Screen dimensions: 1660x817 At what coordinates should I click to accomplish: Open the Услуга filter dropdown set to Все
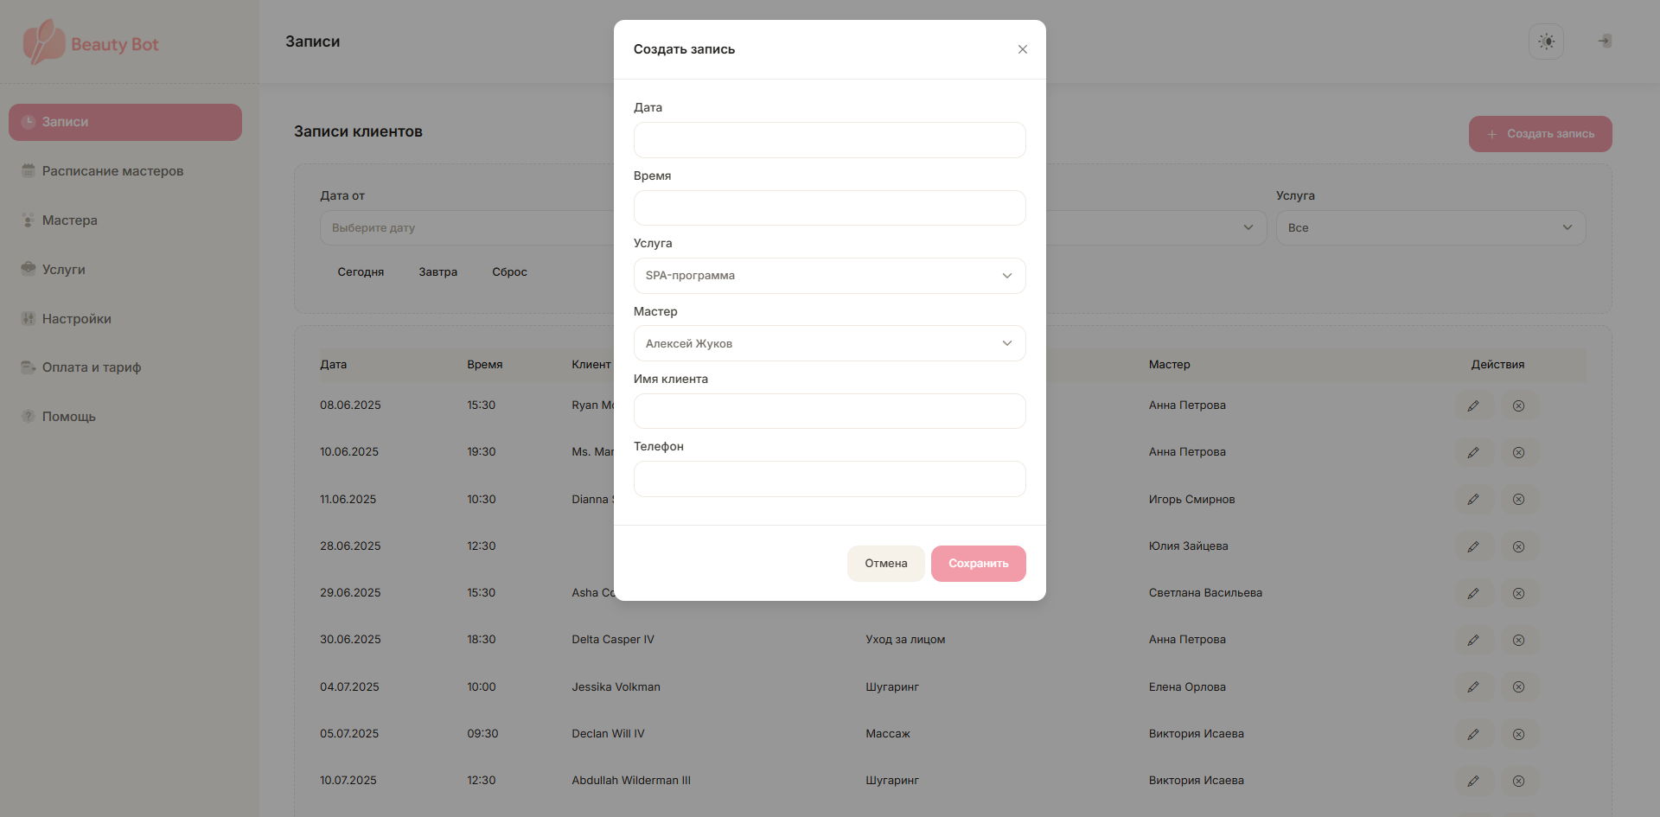(1430, 228)
